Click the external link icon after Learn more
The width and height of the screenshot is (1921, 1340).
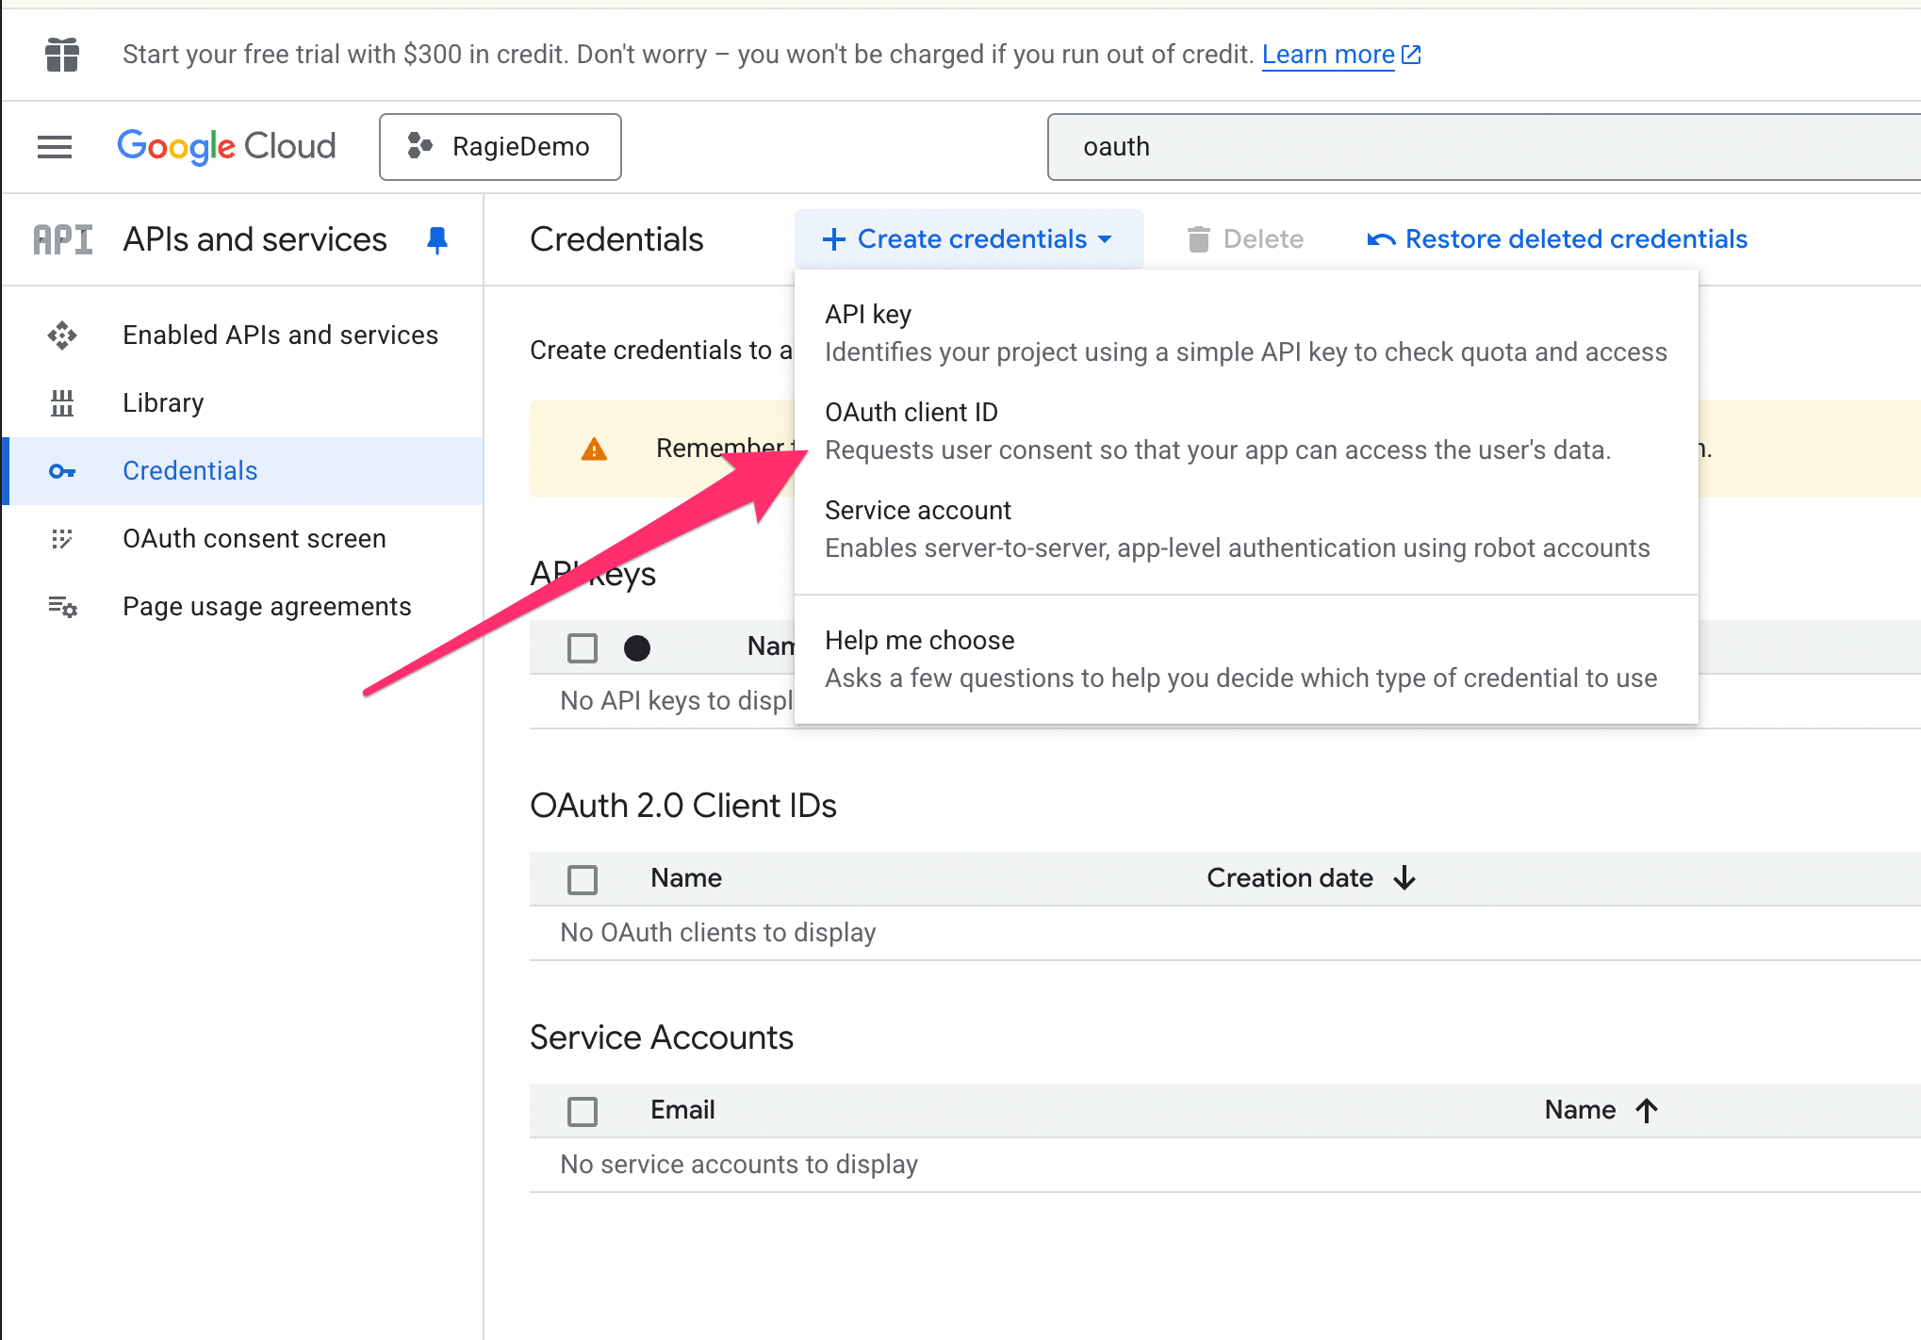(x=1411, y=55)
